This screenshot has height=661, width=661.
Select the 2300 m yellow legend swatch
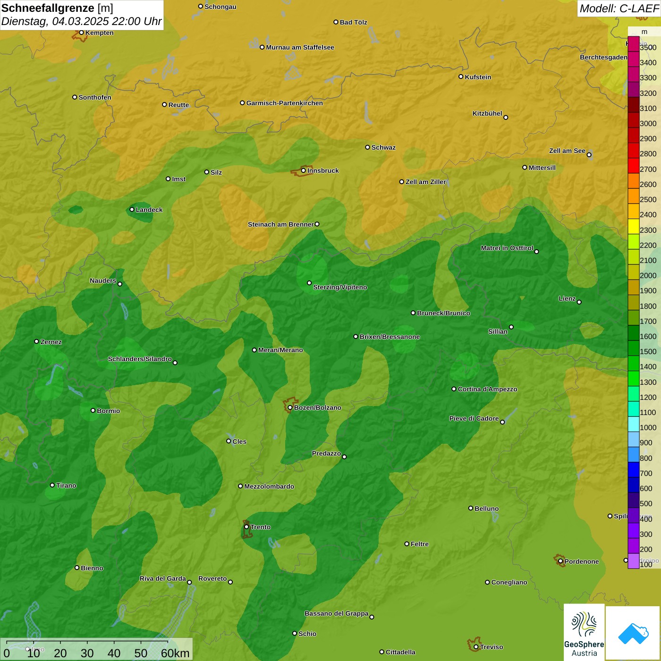[x=633, y=227]
